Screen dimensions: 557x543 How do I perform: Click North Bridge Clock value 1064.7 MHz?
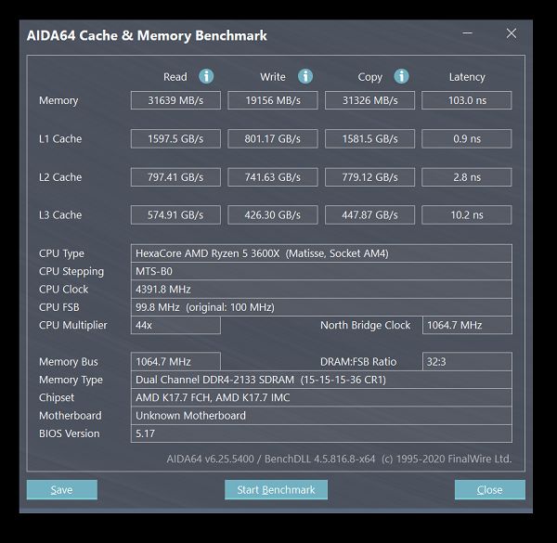pos(467,325)
